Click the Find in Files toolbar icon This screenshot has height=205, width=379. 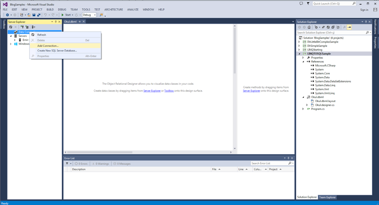click(x=101, y=15)
